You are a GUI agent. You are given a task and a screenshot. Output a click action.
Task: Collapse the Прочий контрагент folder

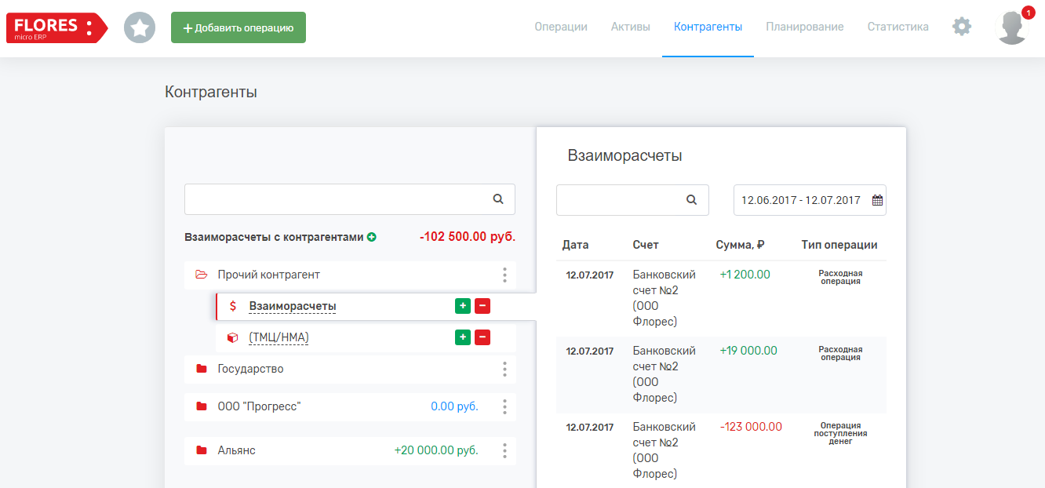click(202, 275)
